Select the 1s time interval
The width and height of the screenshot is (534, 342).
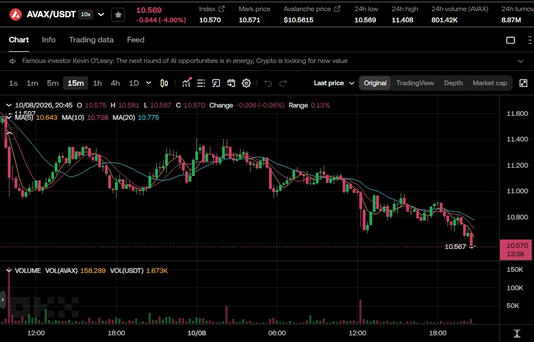pyautogui.click(x=13, y=84)
